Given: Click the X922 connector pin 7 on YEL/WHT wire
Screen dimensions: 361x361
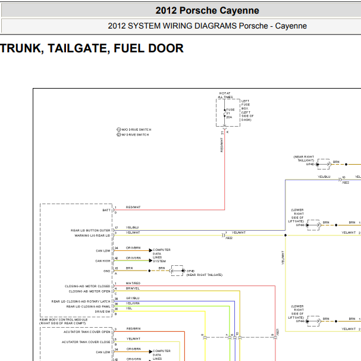Looking at the screenshot, I should click(223, 236).
